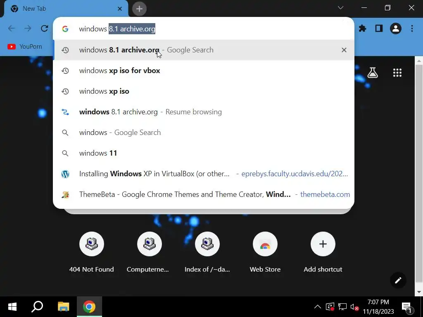Screen dimensions: 423x317
Task: Open the ThemeBeta themebeta.com suggestion
Action: click(204, 194)
